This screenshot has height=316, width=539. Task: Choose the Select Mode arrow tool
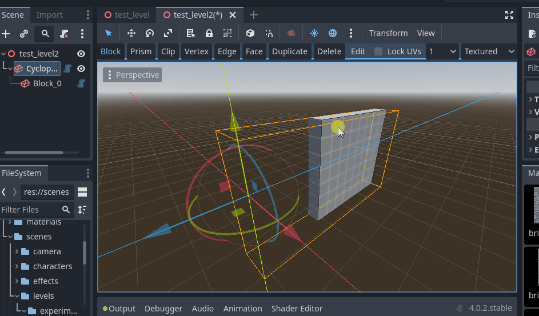point(108,33)
